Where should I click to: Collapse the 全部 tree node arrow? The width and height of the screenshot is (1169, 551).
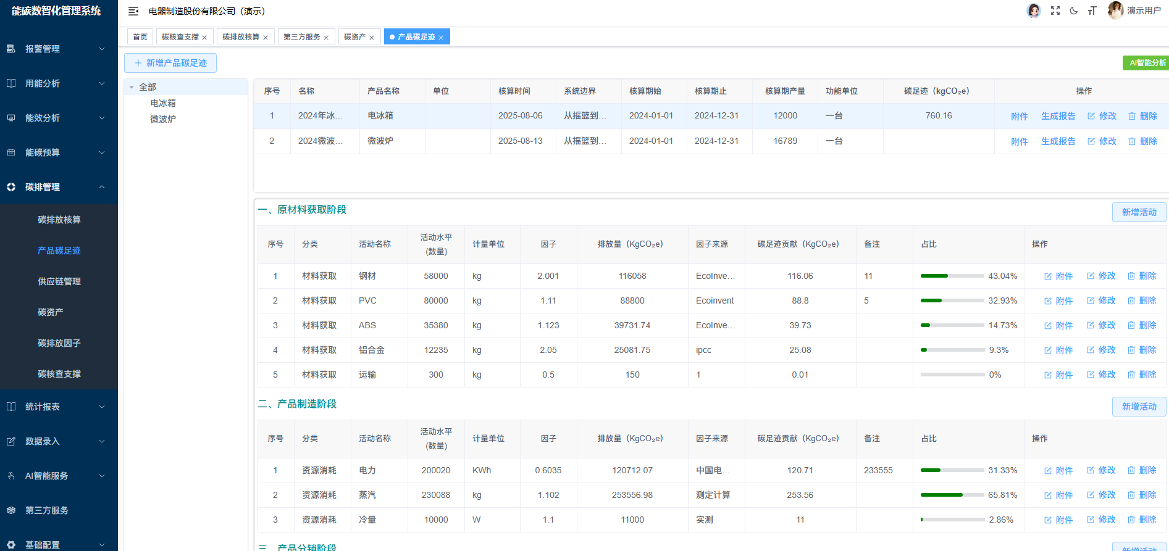click(132, 88)
